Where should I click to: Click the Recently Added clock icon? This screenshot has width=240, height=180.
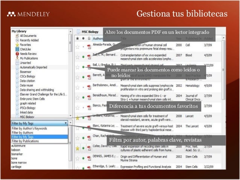point(17,40)
